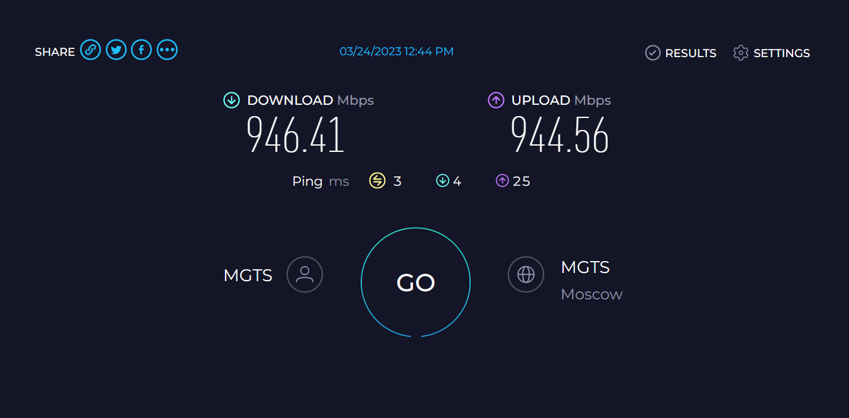Copy the share link icon
849x418 pixels.
pos(90,50)
